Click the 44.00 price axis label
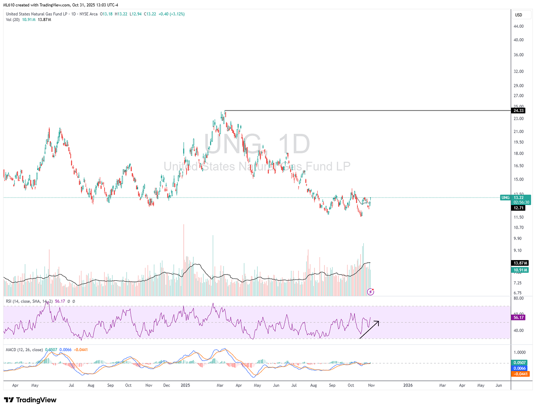Image resolution: width=536 pixels, height=410 pixels. click(519, 26)
